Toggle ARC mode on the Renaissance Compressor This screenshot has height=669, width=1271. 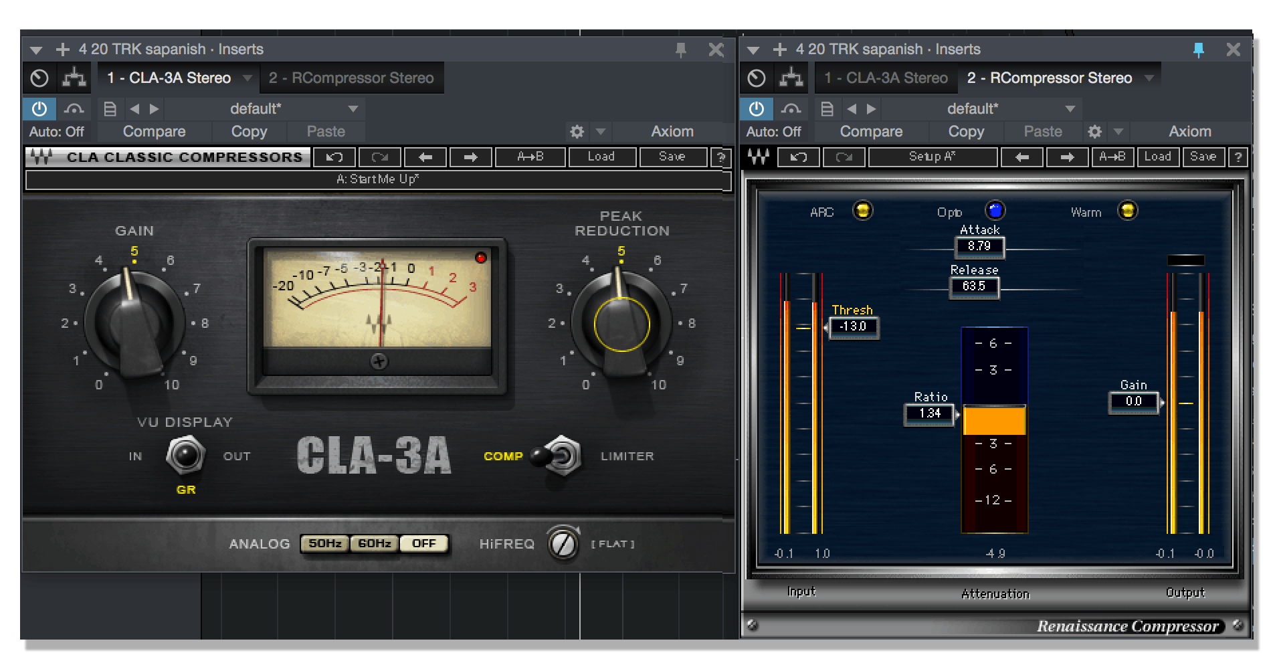(864, 212)
